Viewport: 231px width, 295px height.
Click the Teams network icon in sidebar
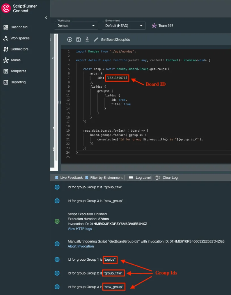point(6,60)
